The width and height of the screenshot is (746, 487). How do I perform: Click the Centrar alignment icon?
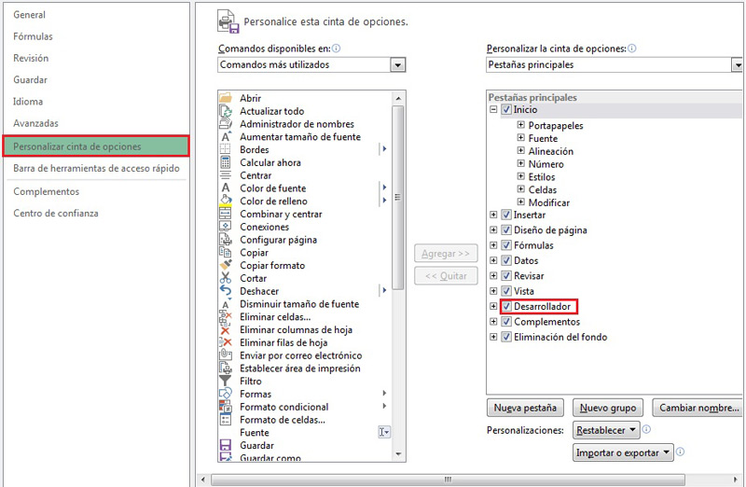click(226, 175)
